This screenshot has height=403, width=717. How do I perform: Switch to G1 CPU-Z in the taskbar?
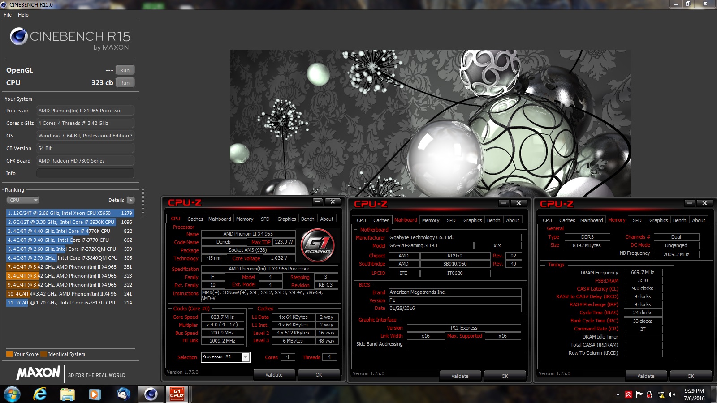tap(177, 394)
